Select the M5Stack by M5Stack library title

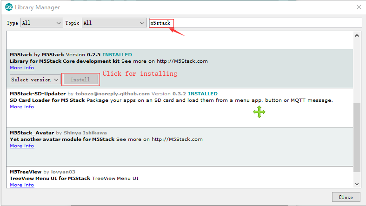(x=37, y=54)
